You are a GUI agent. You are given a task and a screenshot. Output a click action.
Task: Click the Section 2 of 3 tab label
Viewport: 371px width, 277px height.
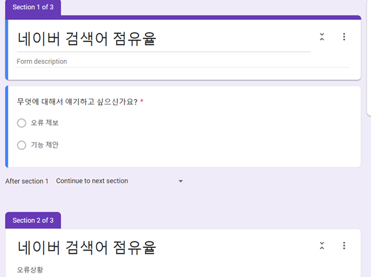[33, 220]
